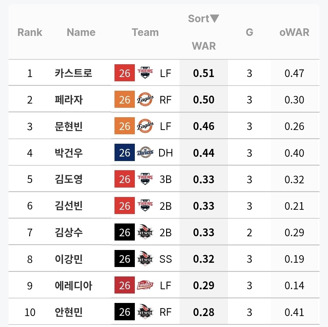Click the Name column header

(x=81, y=32)
